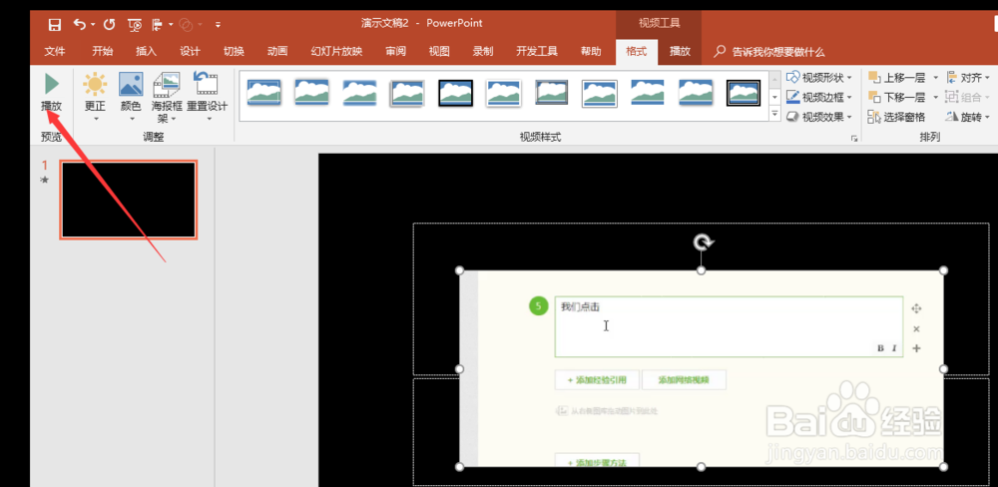Expand the Undo history dropdown arrow
Screen dimensions: 998x487
click(x=93, y=25)
